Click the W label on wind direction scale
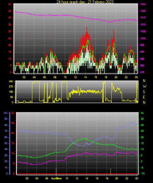 144,86
